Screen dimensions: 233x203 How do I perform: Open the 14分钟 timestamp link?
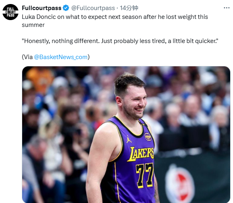tap(129, 8)
